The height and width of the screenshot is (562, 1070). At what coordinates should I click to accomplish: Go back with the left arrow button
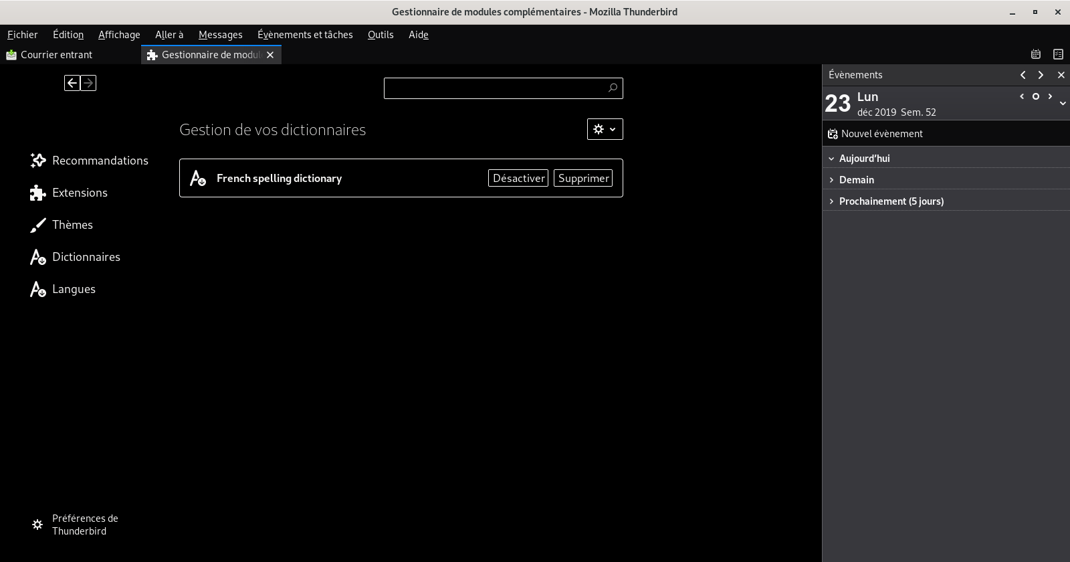click(x=72, y=83)
